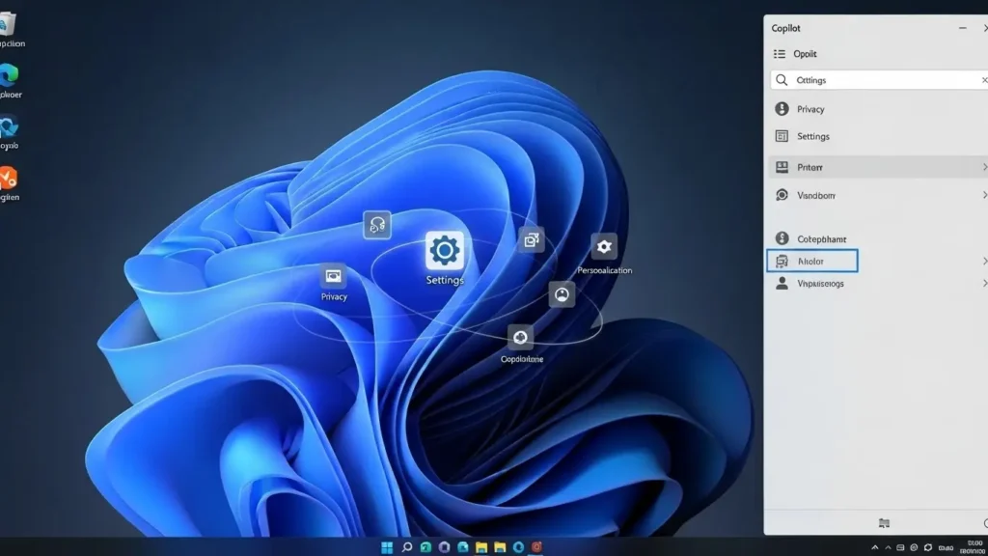Screen dimensions: 988x556
Task: Expand the highlighted Nholor row chevron
Action: click(x=983, y=261)
